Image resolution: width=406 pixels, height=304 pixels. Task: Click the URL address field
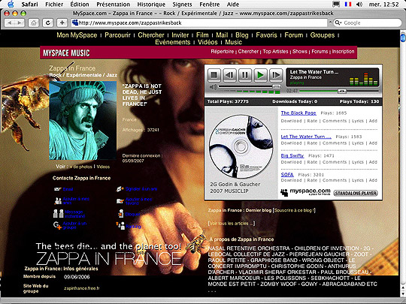(199, 23)
